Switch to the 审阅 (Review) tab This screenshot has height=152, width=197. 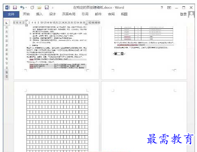[111, 14]
